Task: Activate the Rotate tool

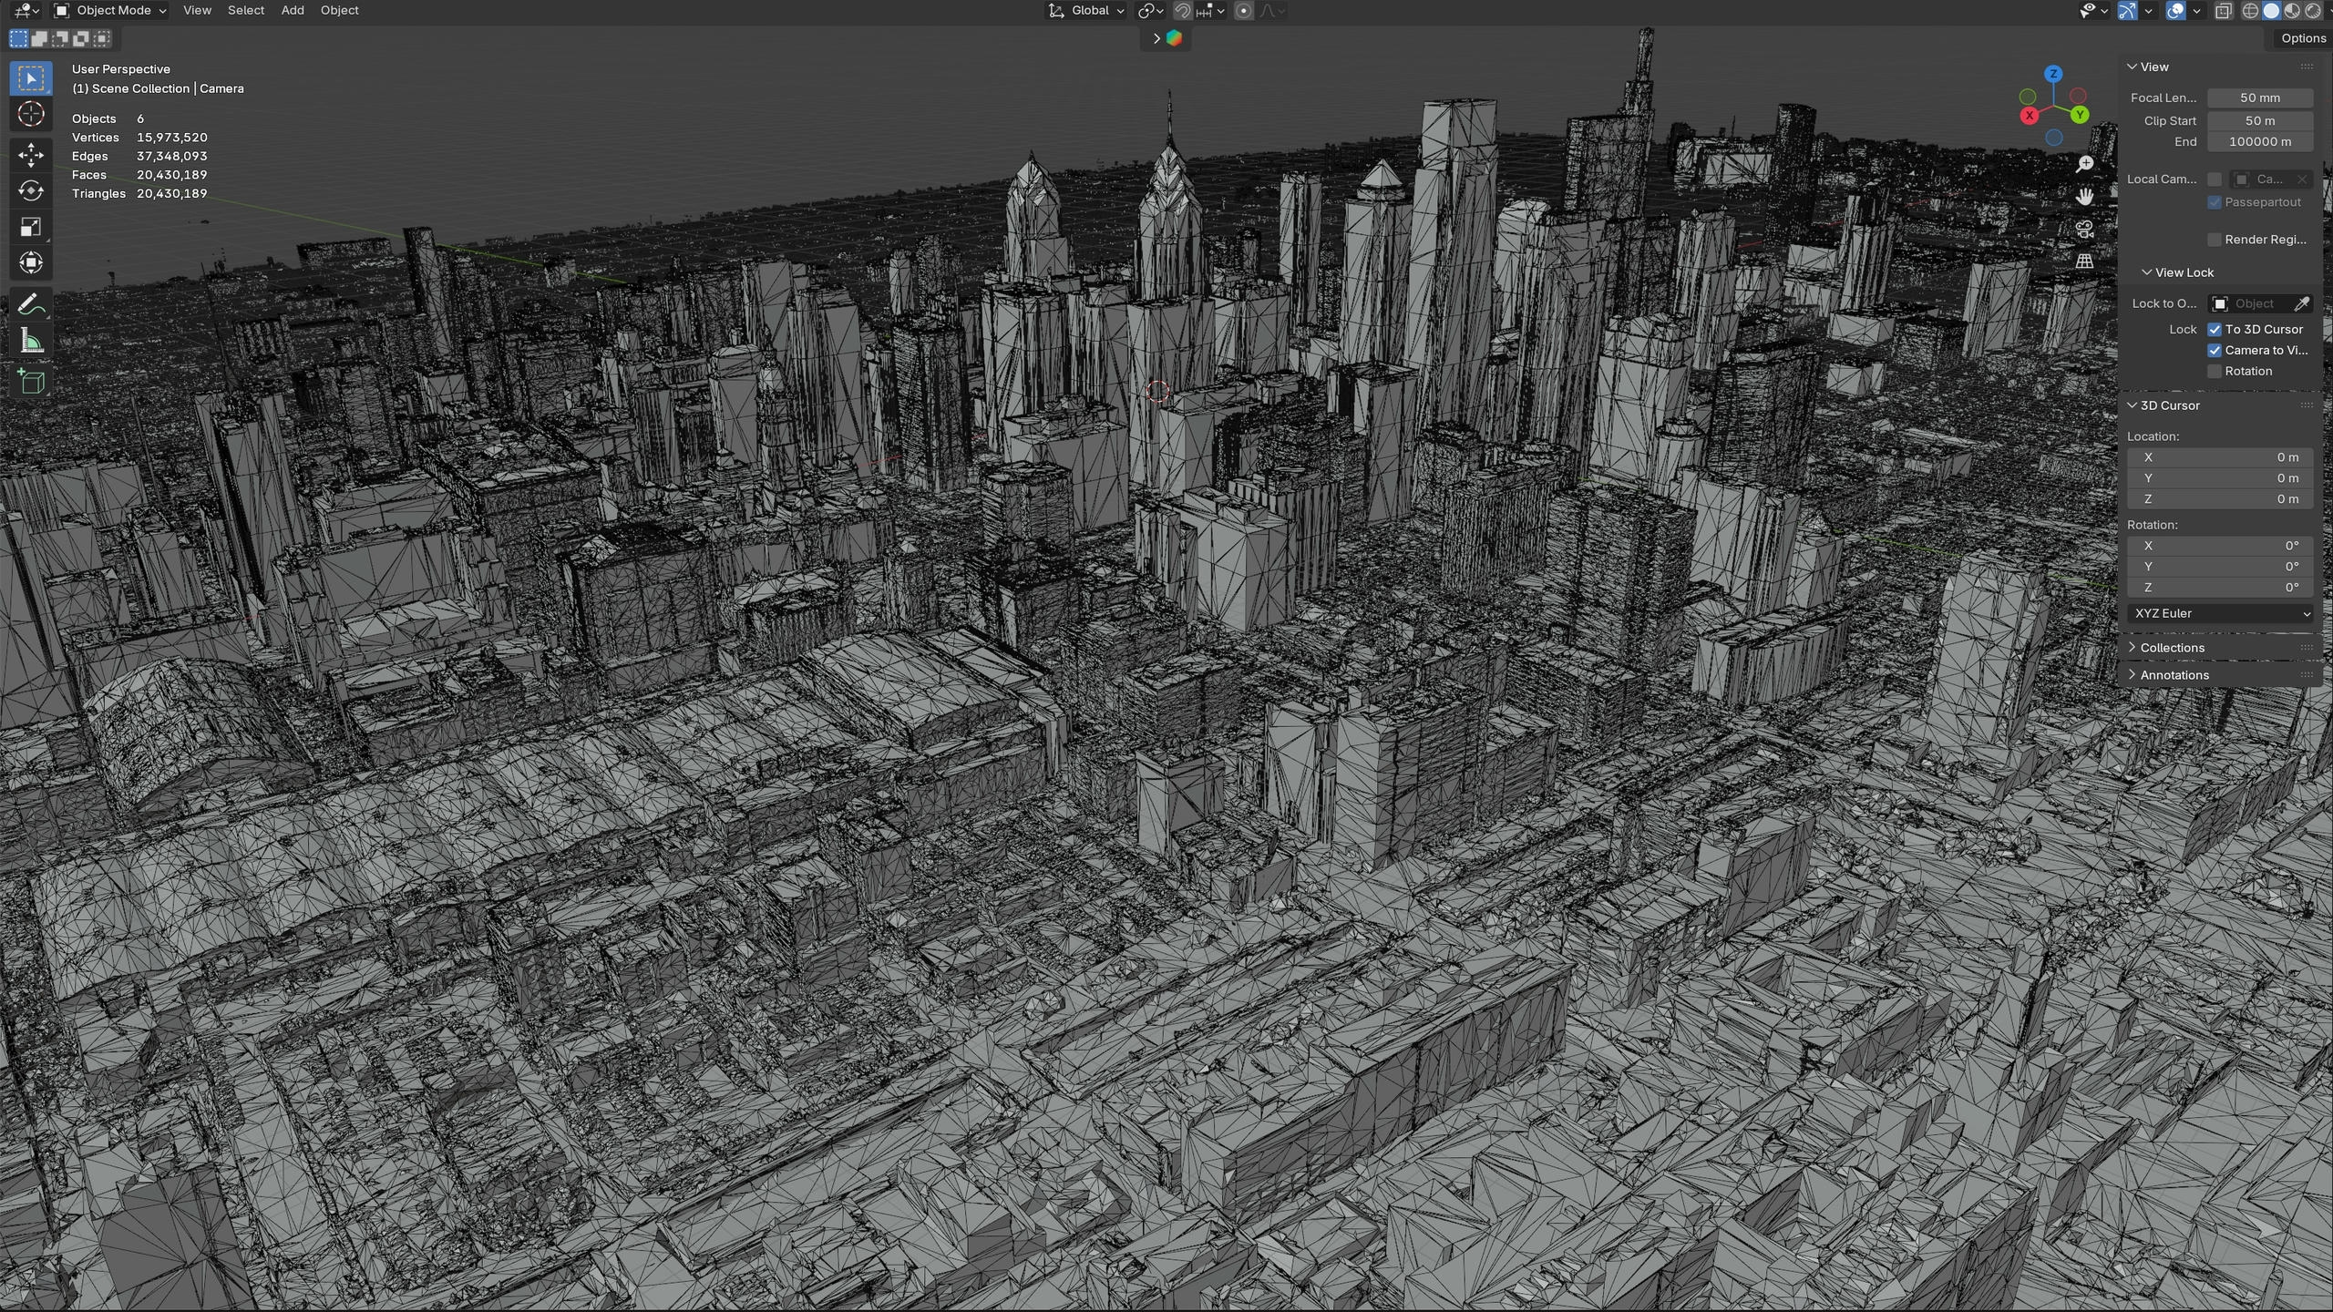Action: 31,190
